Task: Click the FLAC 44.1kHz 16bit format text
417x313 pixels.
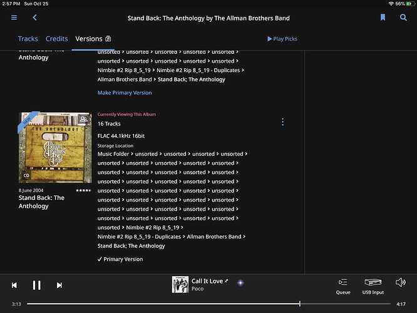Action: click(121, 136)
